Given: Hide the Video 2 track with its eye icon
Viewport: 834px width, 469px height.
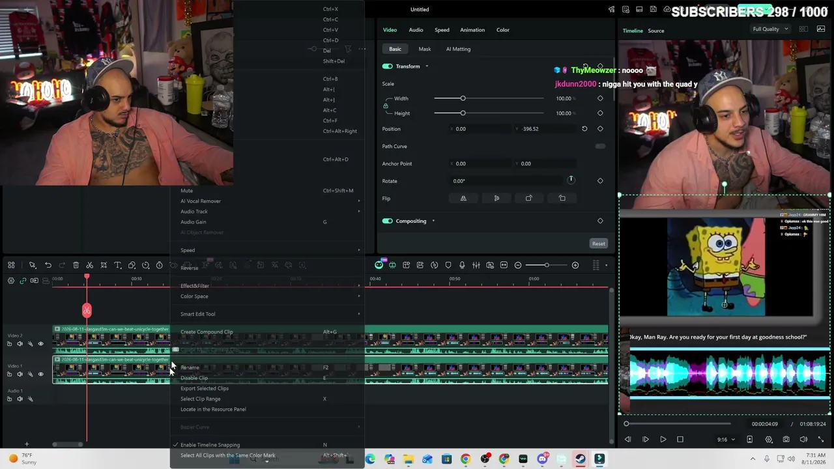Looking at the screenshot, I should coord(40,344).
